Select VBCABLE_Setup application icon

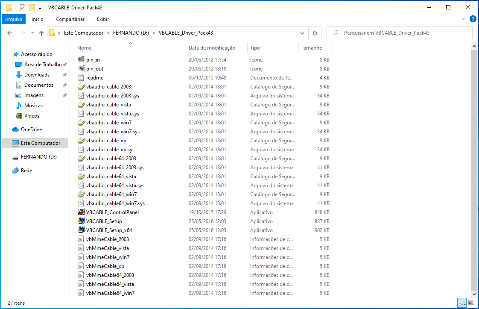81,221
